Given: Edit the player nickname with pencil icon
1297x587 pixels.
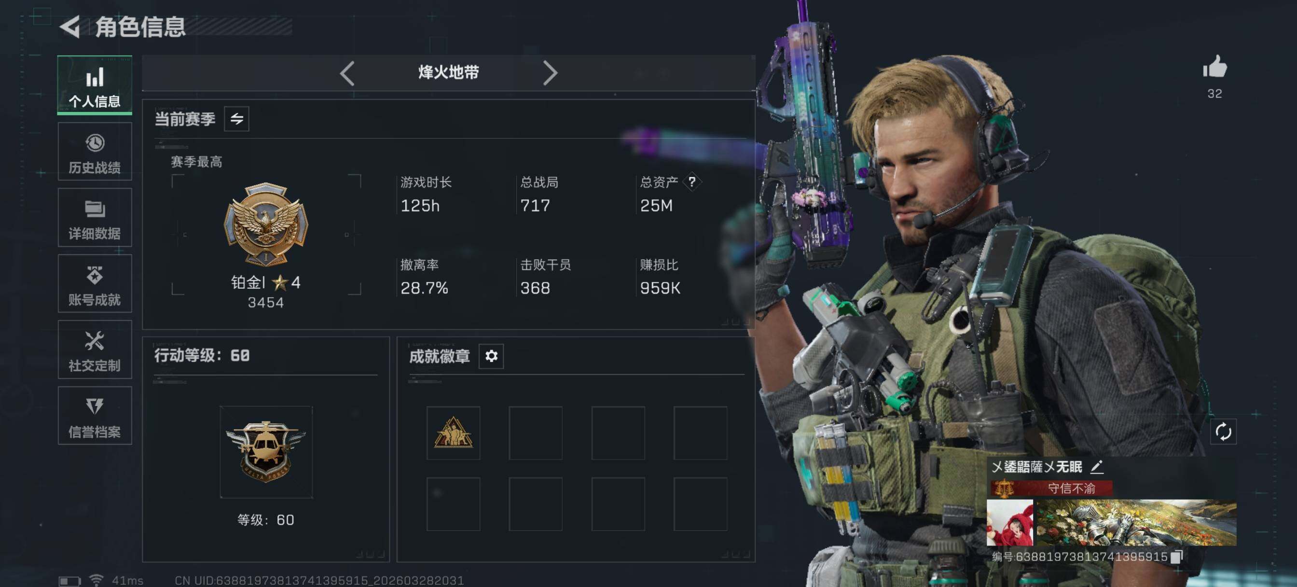Looking at the screenshot, I should click(x=1097, y=467).
